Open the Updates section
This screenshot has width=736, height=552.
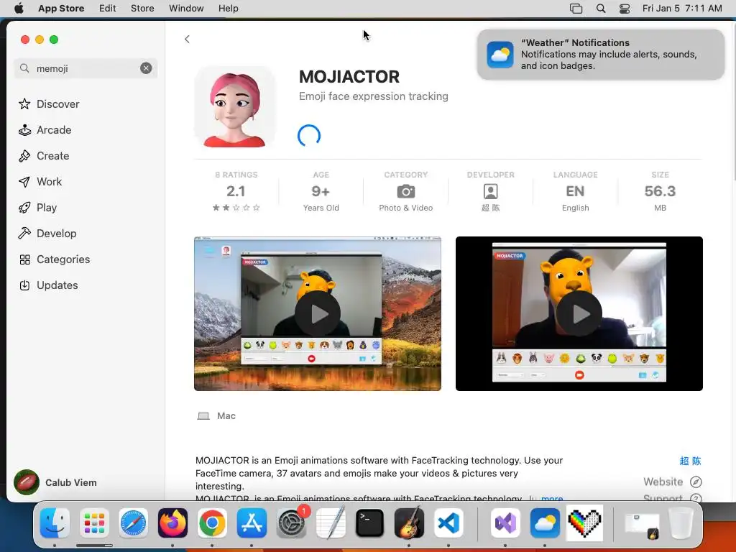pos(57,285)
